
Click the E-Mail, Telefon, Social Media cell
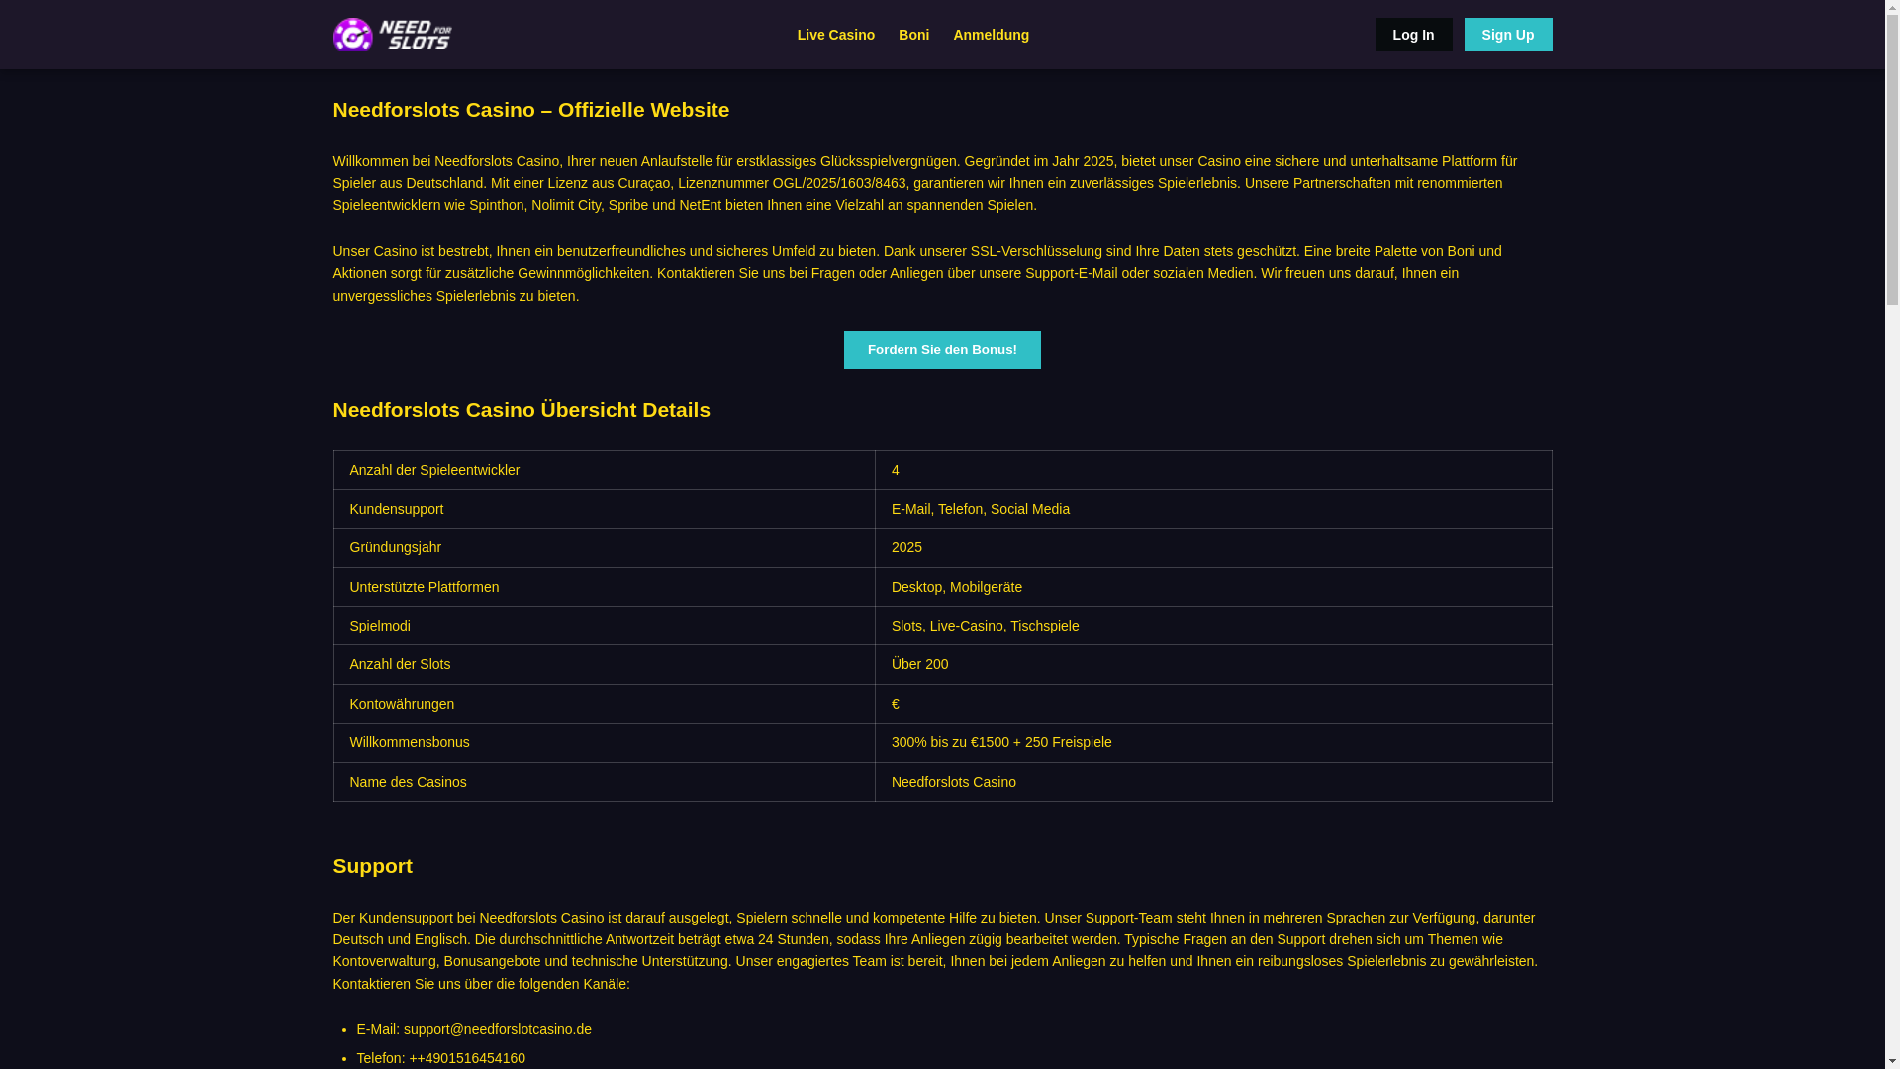coord(1213,509)
